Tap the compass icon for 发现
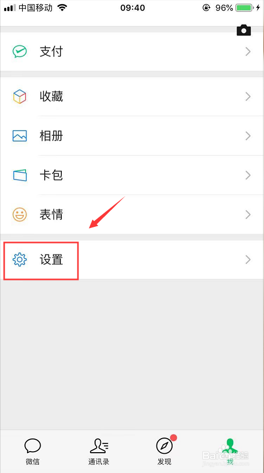The image size is (264, 473). click(x=164, y=445)
